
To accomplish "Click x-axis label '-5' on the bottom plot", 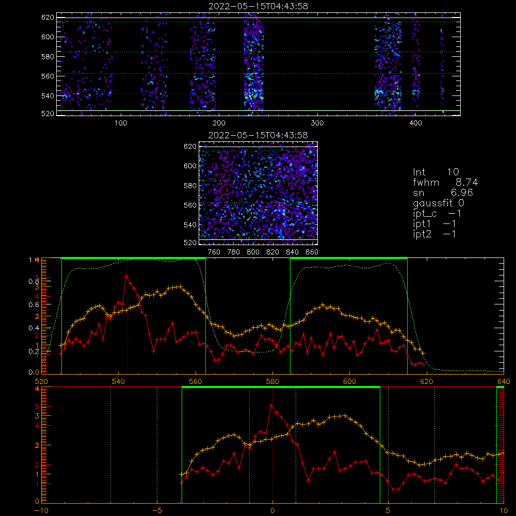I will 157,510.
